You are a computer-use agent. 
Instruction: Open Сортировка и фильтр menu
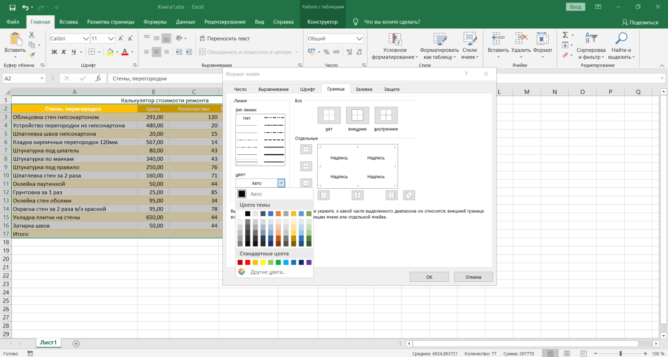click(591, 46)
